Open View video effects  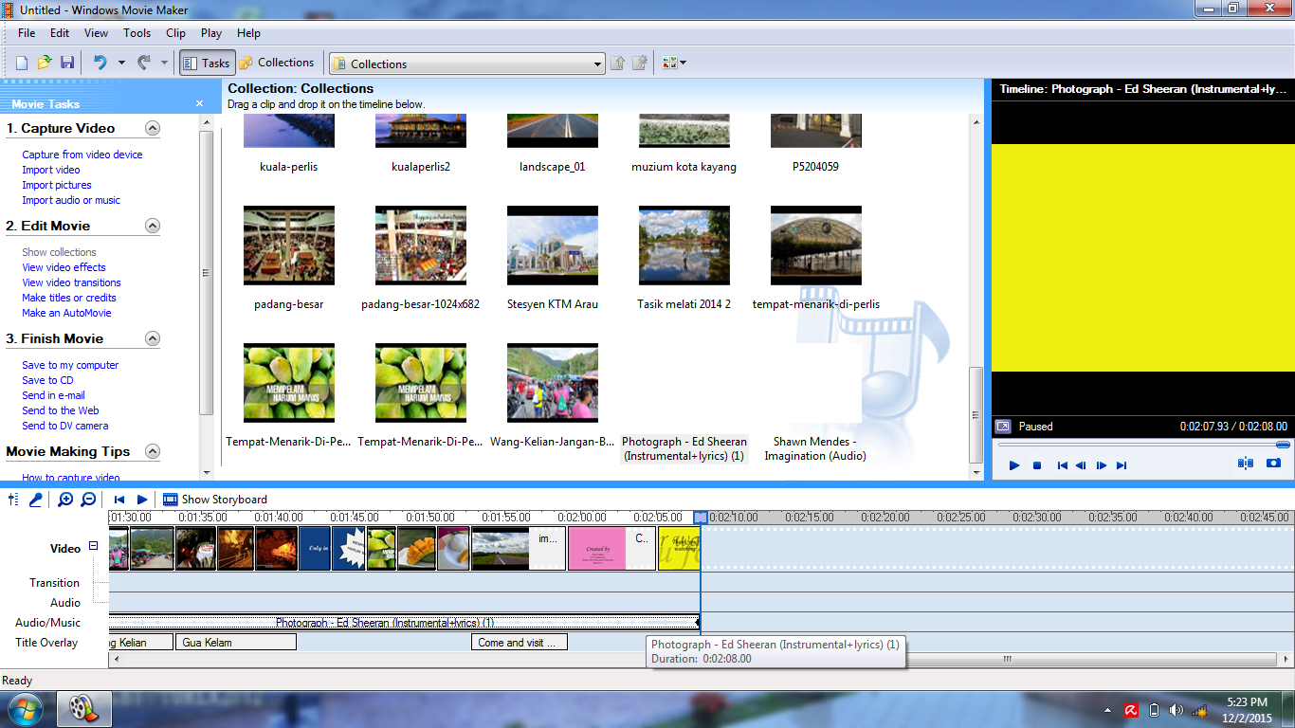coord(64,267)
